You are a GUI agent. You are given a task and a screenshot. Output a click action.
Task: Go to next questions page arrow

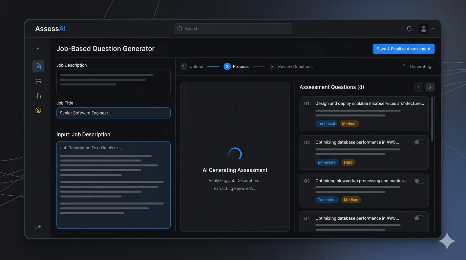(430, 87)
